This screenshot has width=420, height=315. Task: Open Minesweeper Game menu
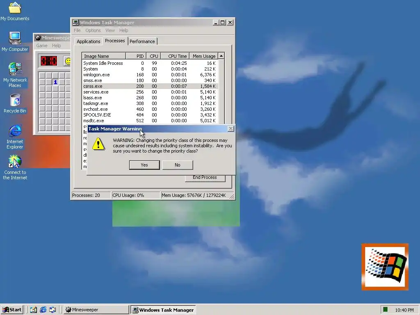pyautogui.click(x=42, y=46)
